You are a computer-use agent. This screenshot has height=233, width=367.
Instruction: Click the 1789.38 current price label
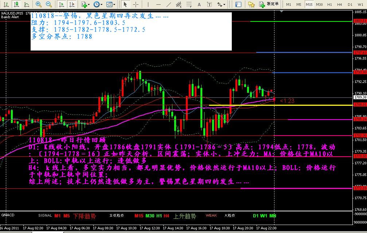360,97
